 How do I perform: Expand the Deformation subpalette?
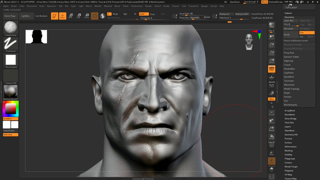click(290, 147)
